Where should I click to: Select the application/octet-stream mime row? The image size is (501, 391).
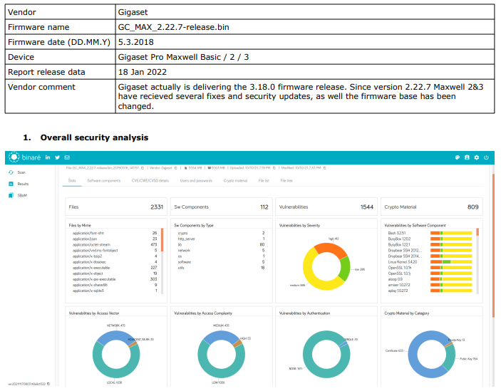pos(115,245)
